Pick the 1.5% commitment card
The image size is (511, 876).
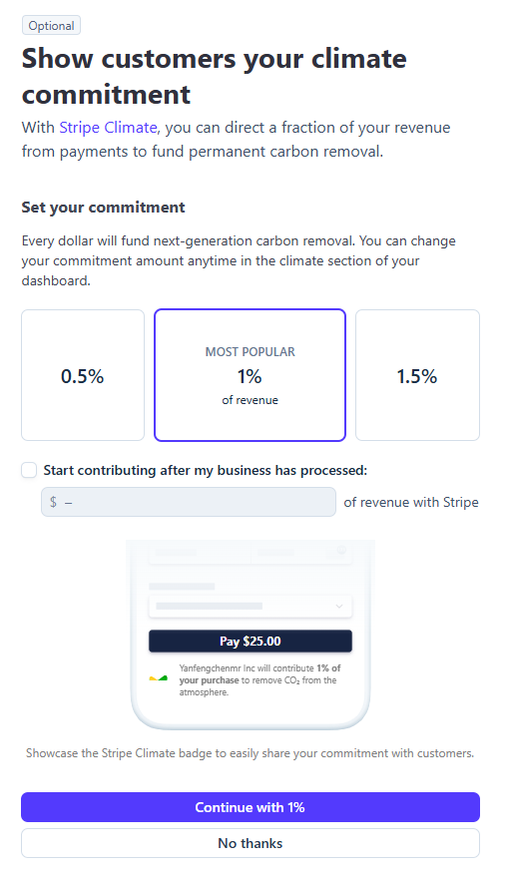pyautogui.click(x=417, y=375)
